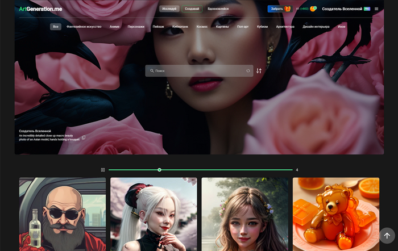
Task: Click the Забрать gift button
Action: click(280, 9)
